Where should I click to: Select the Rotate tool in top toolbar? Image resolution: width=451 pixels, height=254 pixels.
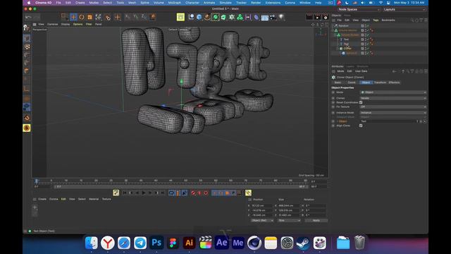pyautogui.click(x=82, y=17)
